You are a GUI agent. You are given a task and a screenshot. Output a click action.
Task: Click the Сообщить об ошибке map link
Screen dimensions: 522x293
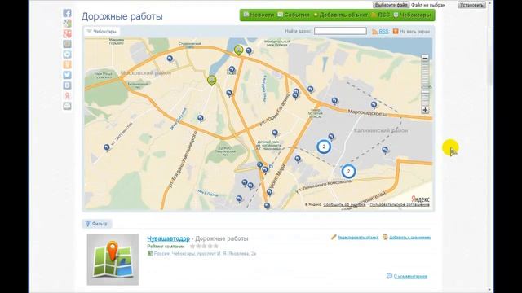pyautogui.click(x=344, y=204)
